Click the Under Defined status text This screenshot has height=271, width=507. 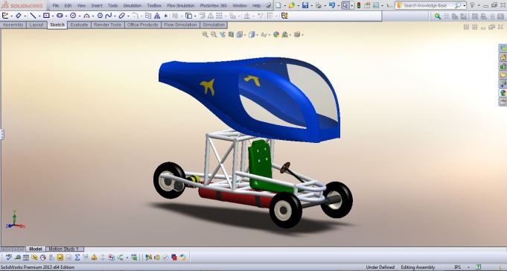tap(380, 267)
